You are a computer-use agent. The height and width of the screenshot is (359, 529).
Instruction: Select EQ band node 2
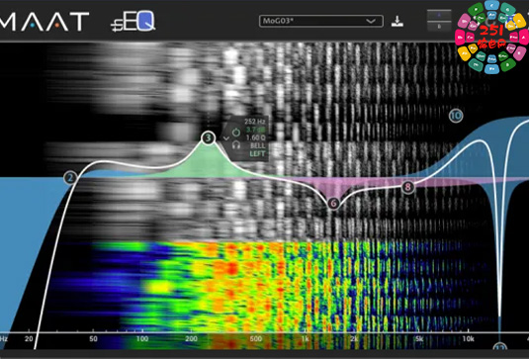pos(70,178)
